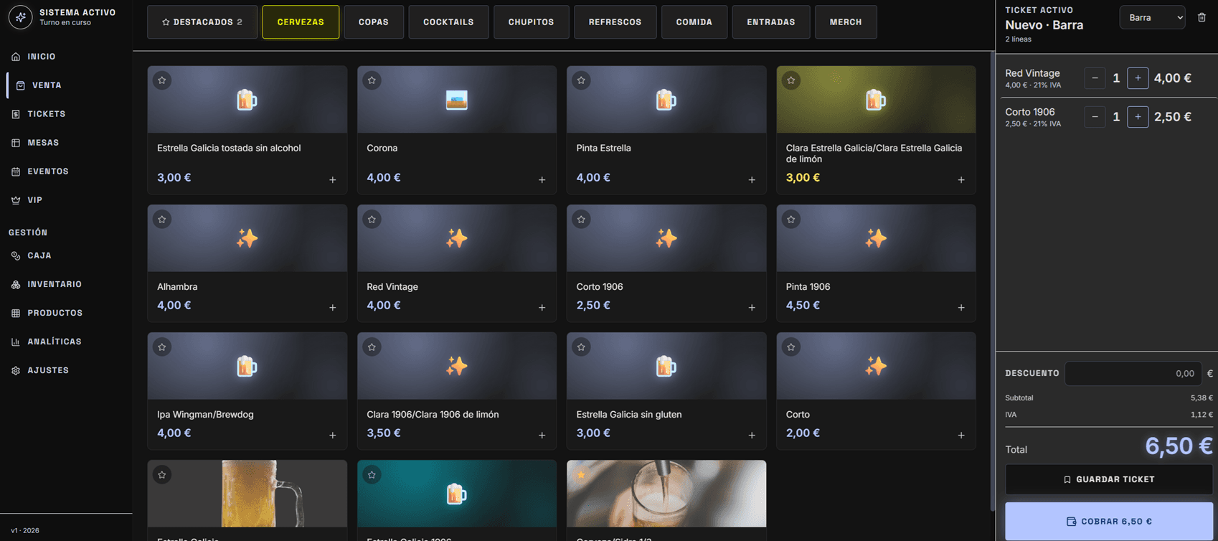Decrease Corto 1906 quantity in ticket
1218x541 pixels.
coord(1095,117)
